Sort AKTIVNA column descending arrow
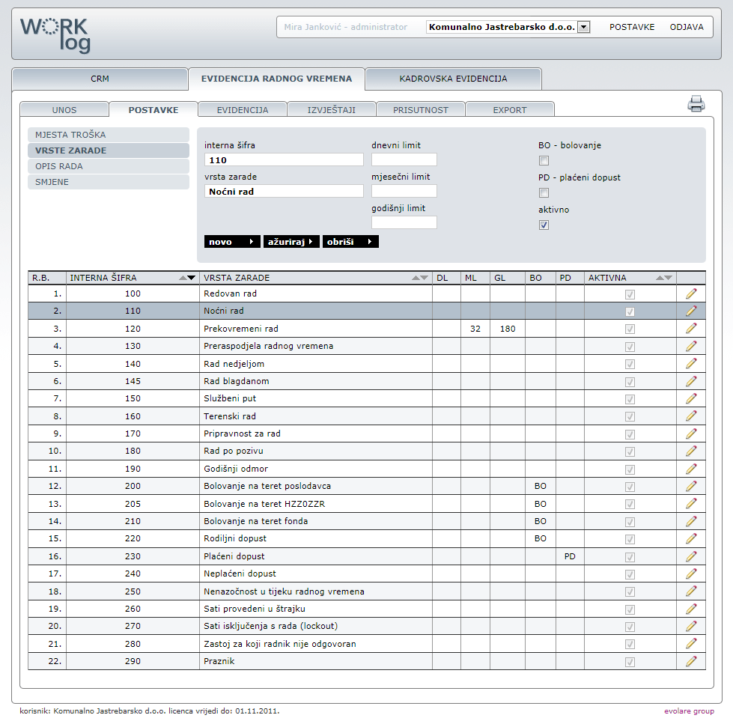The height and width of the screenshot is (724, 733). click(x=668, y=278)
